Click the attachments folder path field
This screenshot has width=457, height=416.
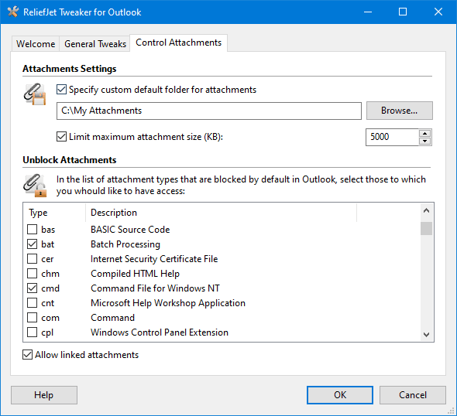(209, 111)
